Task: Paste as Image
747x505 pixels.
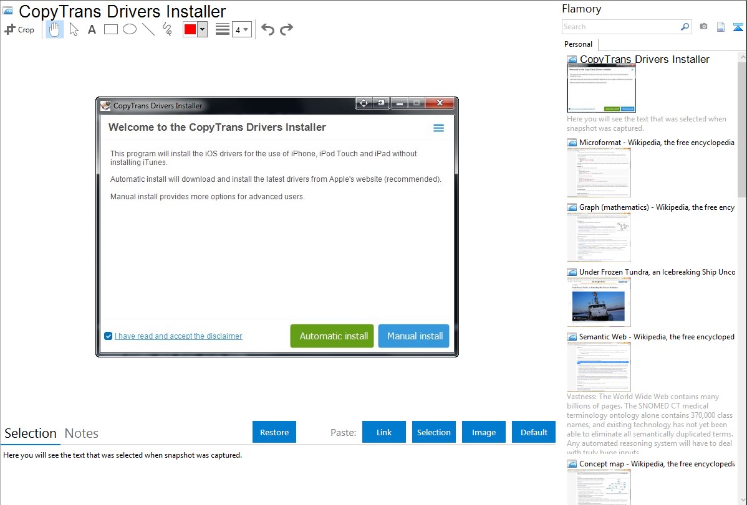Action: tap(483, 432)
